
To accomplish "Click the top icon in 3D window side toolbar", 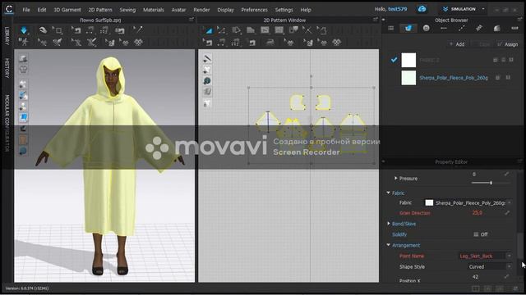I will tap(23, 58).
